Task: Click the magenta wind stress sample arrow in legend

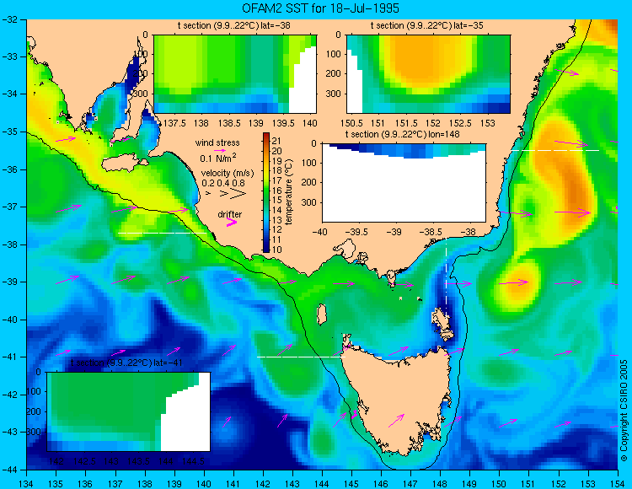Action: pyautogui.click(x=220, y=150)
